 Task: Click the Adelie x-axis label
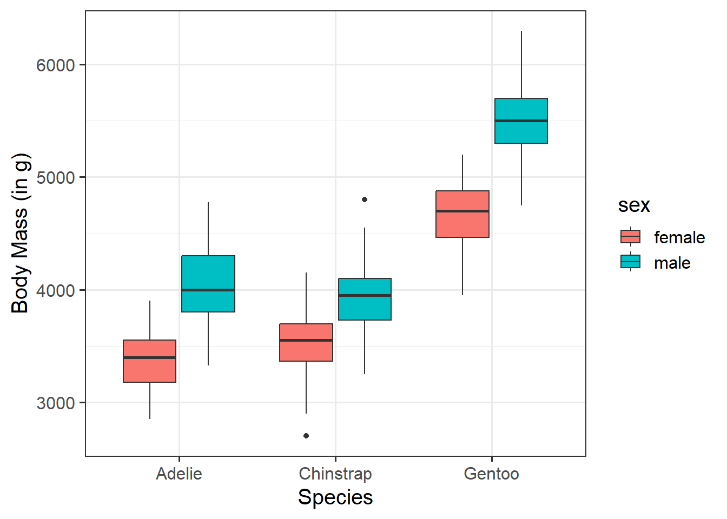coord(179,474)
